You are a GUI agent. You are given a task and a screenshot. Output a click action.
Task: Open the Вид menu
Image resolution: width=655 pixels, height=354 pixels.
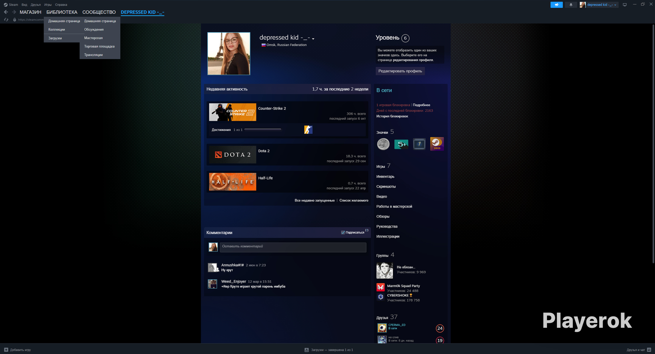point(24,5)
